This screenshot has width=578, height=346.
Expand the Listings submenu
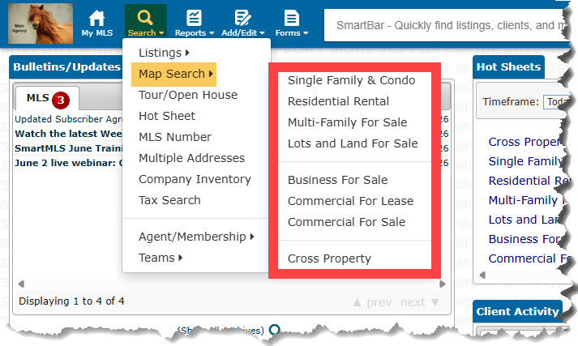(164, 53)
